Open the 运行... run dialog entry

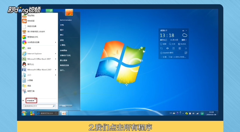[62, 70]
